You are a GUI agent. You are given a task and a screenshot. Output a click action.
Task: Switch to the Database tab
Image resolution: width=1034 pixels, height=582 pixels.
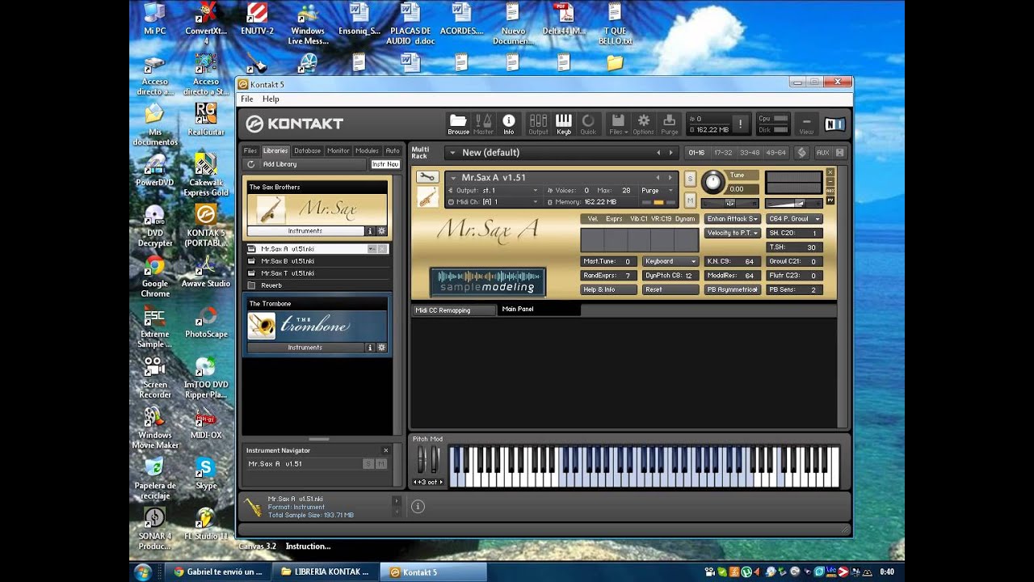click(307, 150)
